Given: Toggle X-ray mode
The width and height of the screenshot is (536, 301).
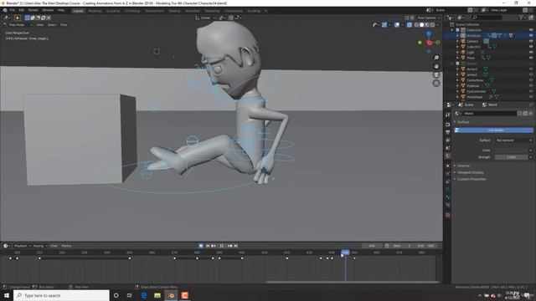Looking at the screenshot, I should tap(410, 25).
